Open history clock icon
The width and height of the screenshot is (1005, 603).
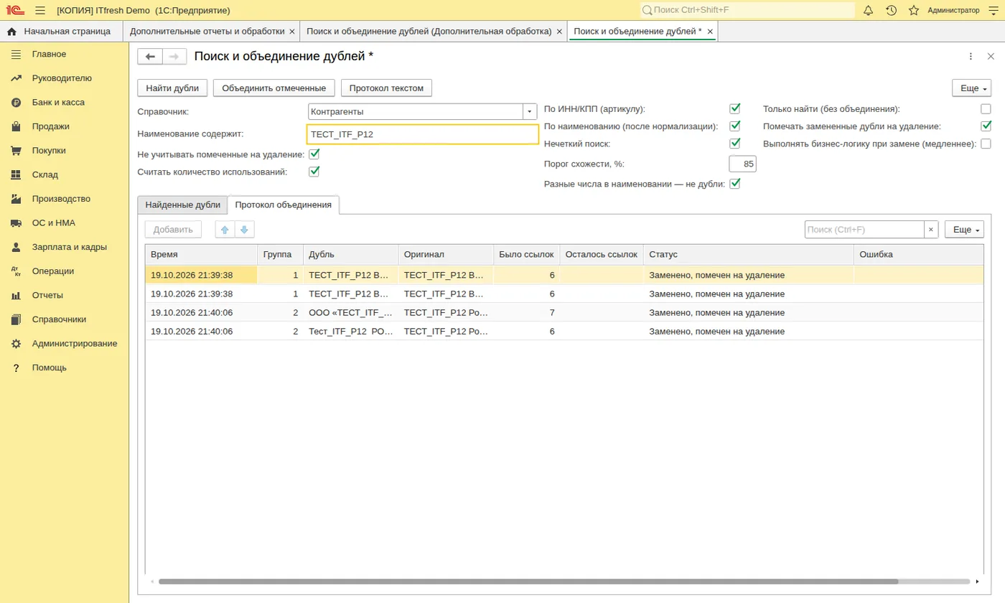(891, 10)
